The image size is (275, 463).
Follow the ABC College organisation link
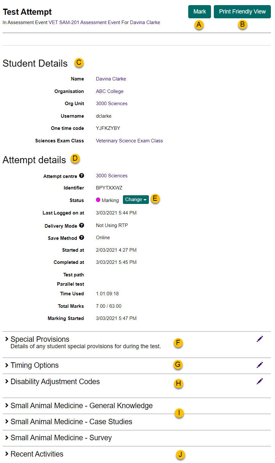coord(109,91)
